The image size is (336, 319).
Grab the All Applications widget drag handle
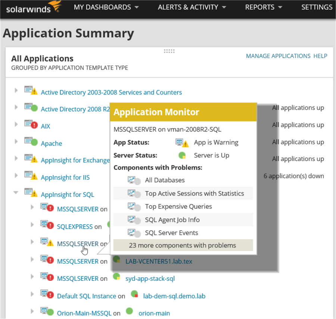pyautogui.click(x=169, y=51)
